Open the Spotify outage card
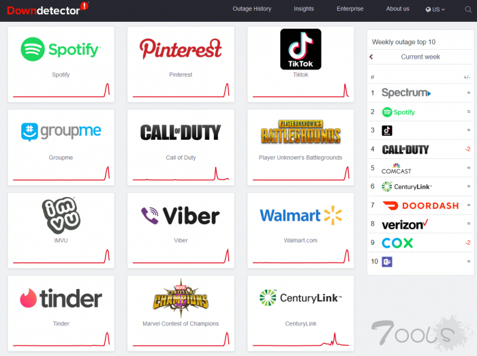The width and height of the screenshot is (477, 356). (61, 64)
